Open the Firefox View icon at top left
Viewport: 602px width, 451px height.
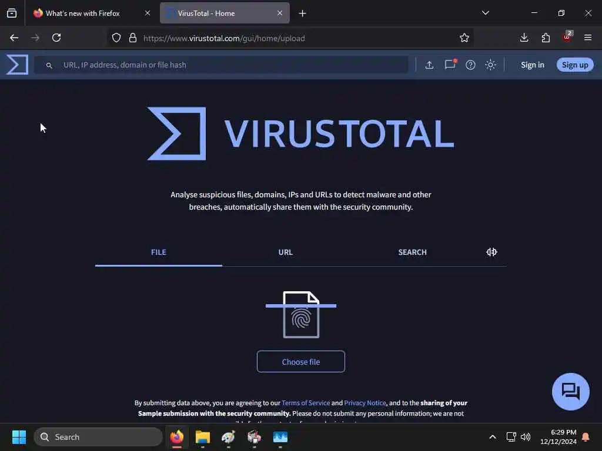click(12, 13)
